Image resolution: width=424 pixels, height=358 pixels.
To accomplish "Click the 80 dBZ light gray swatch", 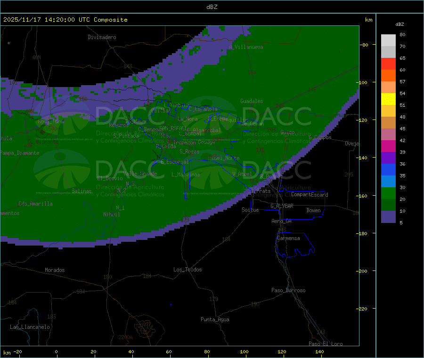I will point(388,40).
